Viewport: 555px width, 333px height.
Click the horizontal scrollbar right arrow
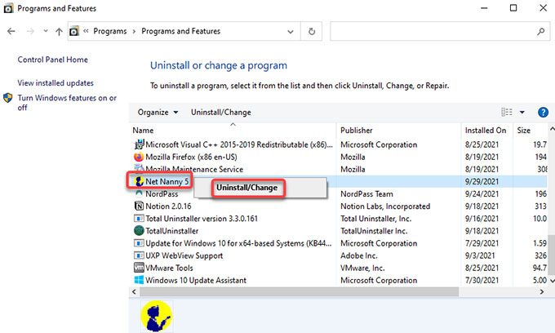(542, 292)
